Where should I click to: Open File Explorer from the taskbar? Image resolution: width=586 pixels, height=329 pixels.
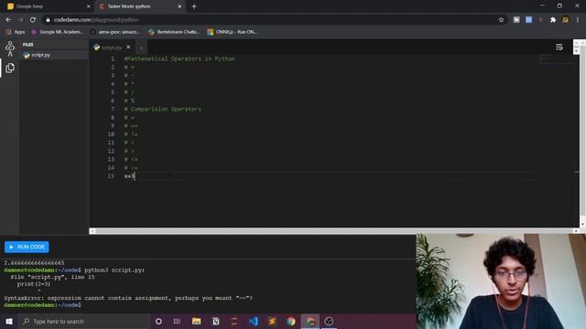[x=196, y=321]
